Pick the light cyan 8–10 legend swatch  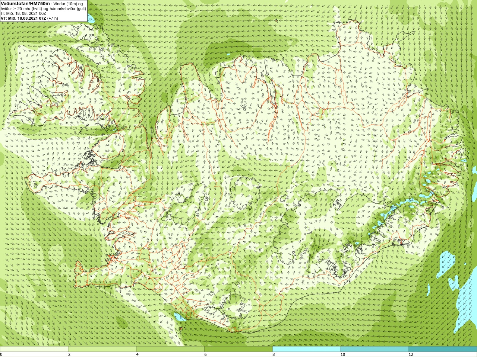pyautogui.click(x=306, y=349)
